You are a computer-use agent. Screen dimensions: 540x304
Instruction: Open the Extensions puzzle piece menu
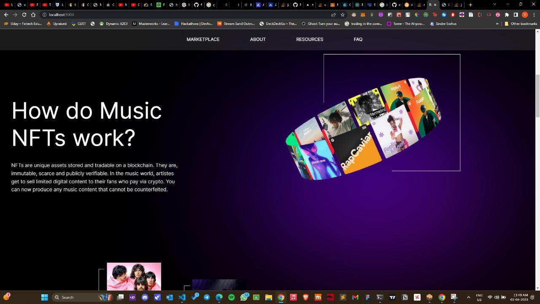click(507, 15)
